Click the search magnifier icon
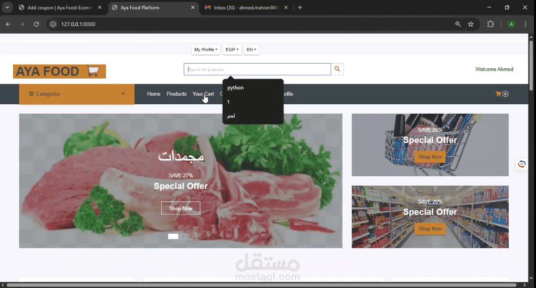The width and height of the screenshot is (536, 288). pos(337,69)
